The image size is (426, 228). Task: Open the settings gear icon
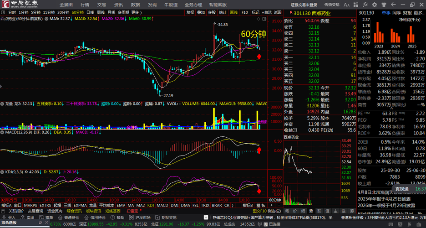[375, 5]
